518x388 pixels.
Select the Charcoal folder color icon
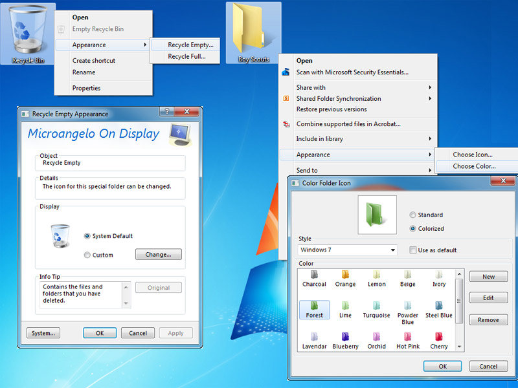tap(314, 275)
